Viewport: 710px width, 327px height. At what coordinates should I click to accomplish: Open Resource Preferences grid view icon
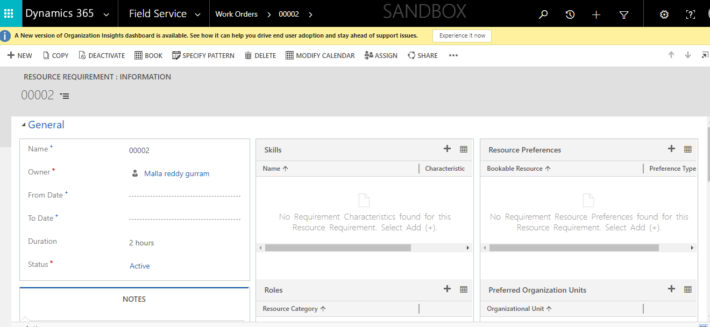(687, 149)
